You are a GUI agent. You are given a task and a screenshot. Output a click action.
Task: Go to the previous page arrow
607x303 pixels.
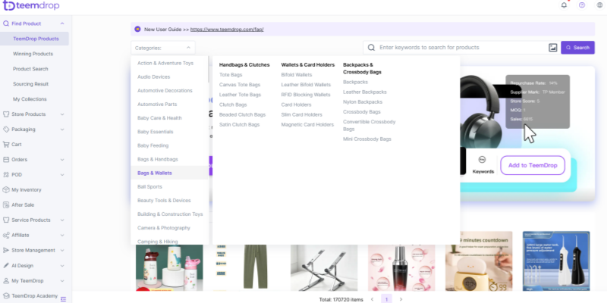[x=372, y=299]
